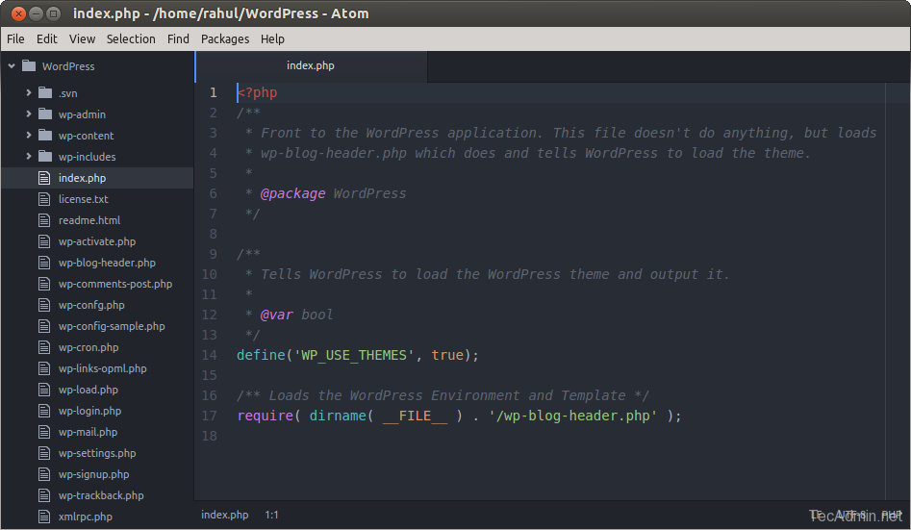Click the require keyword on line 17

[x=265, y=416]
